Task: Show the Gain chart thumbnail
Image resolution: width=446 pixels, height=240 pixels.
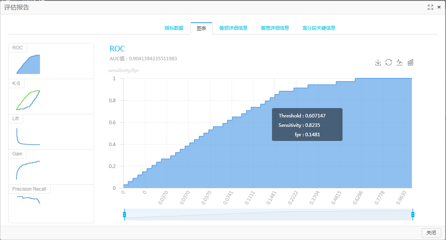Action: coord(51,167)
